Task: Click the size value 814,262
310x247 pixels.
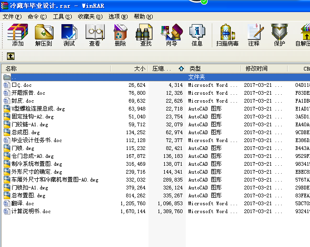Action: (x=135, y=195)
